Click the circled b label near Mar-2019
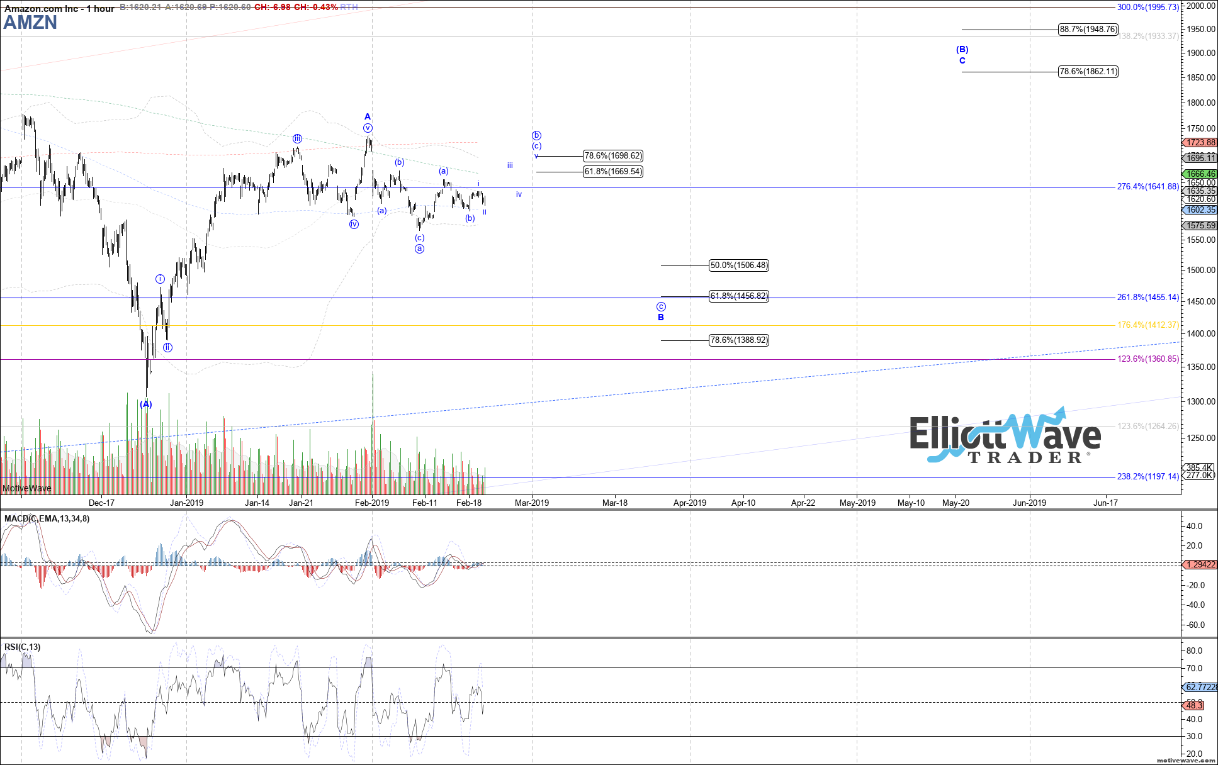The height and width of the screenshot is (765, 1218). (x=536, y=135)
